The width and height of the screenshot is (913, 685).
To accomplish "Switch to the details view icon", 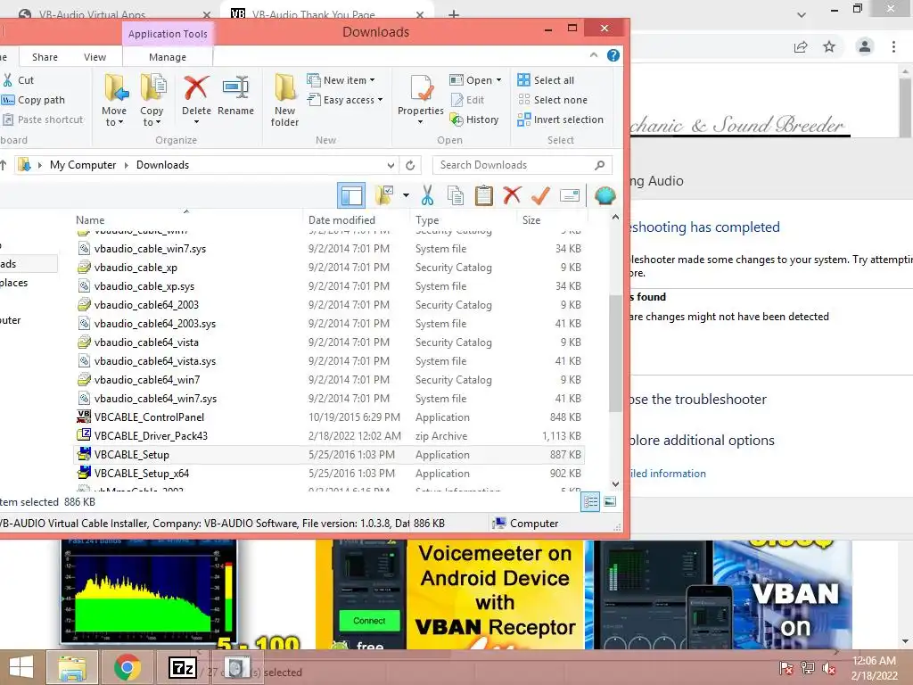I will pyautogui.click(x=590, y=501).
